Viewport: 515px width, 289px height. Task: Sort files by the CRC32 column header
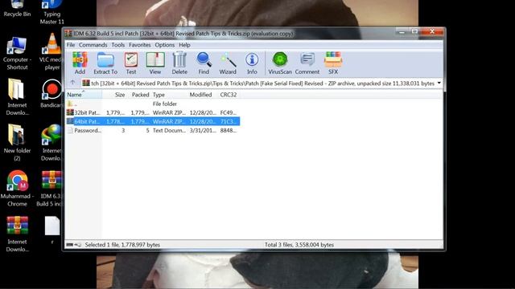point(229,95)
